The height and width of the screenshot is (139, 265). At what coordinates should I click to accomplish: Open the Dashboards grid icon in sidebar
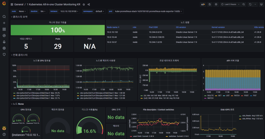(x=4, y=29)
